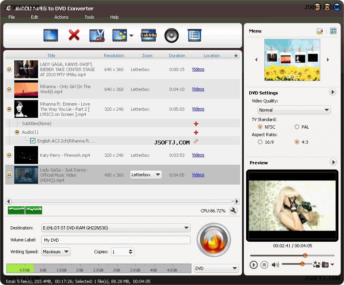Image resolution: width=344 pixels, height=285 pixels.
Task: Open Videos link for Rihanna ft. Eminem
Action: [198, 109]
